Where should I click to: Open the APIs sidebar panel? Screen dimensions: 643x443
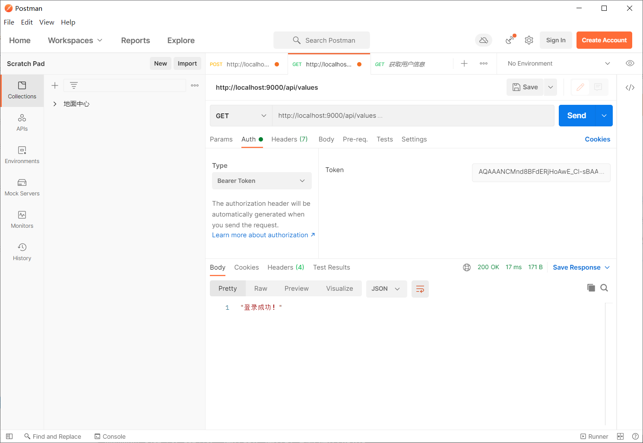pos(22,123)
